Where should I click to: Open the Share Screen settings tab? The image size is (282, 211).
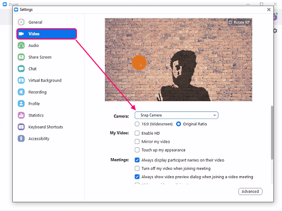[x=47, y=57]
